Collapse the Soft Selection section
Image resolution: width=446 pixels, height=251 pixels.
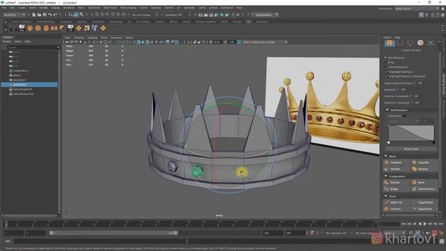387,110
